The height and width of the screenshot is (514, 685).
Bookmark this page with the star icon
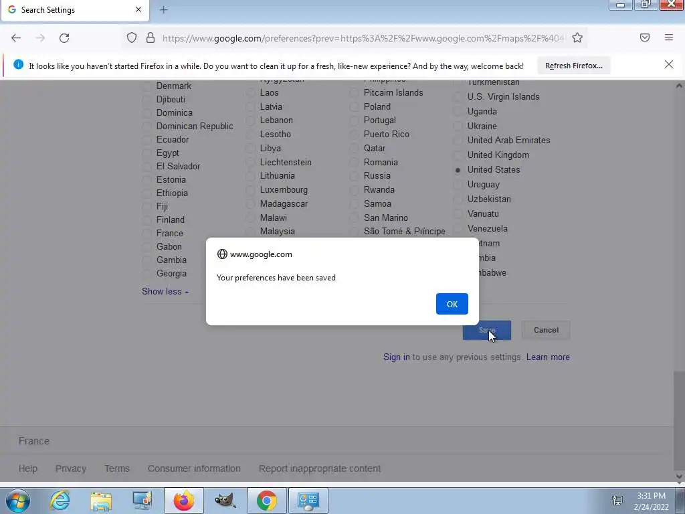pyautogui.click(x=577, y=38)
